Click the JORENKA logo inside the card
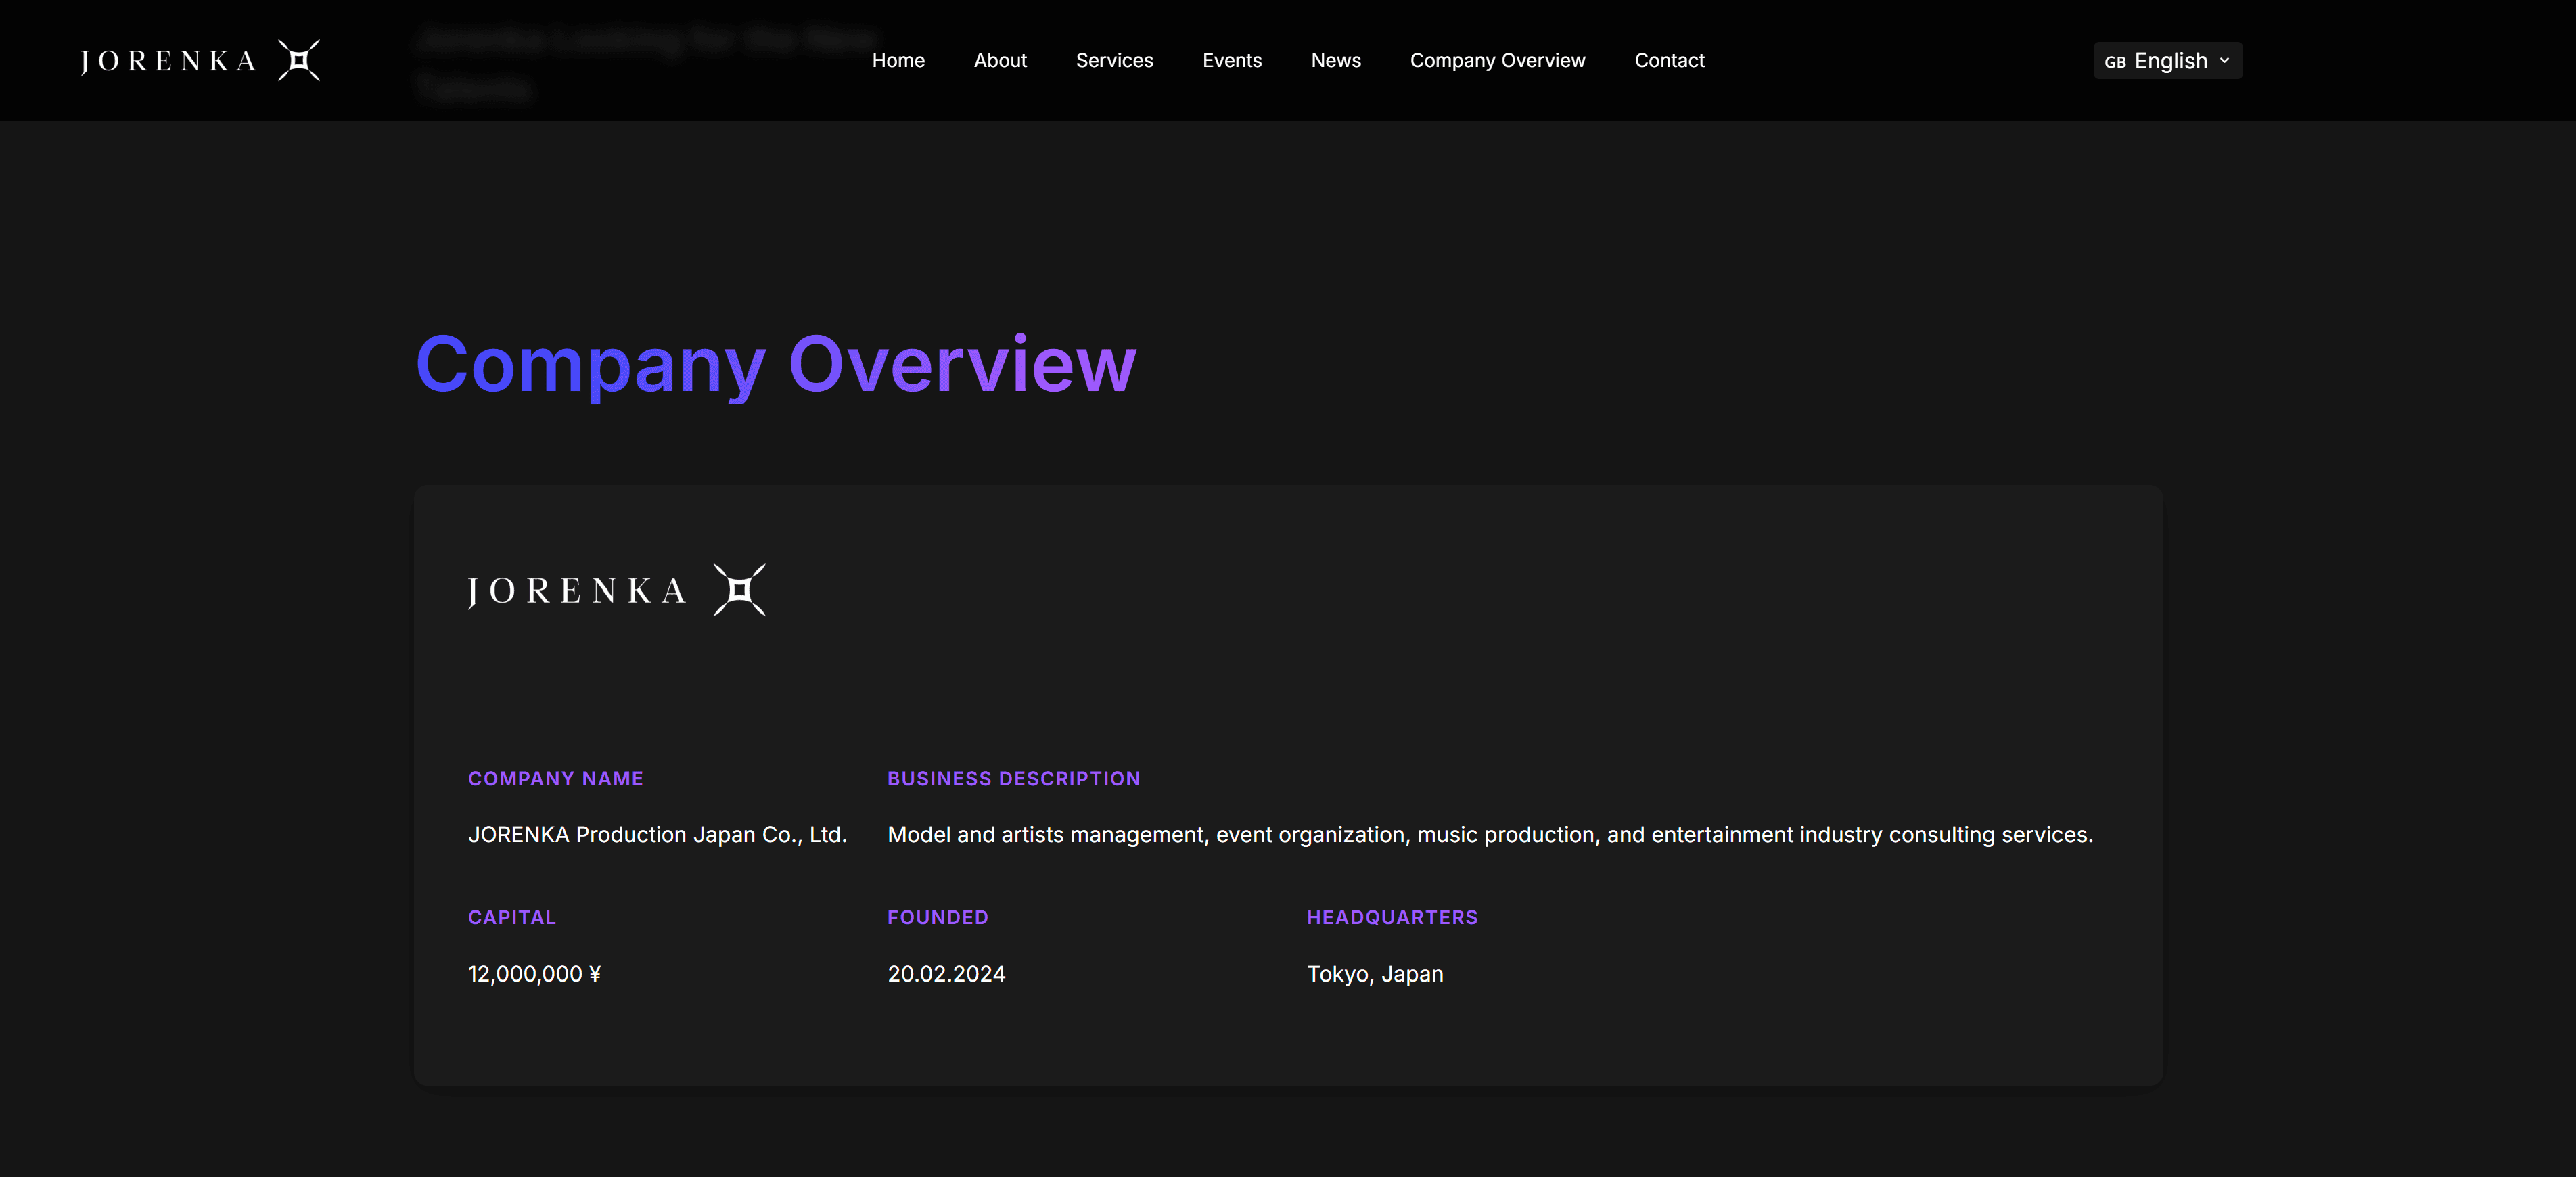This screenshot has width=2576, height=1177. tap(616, 590)
